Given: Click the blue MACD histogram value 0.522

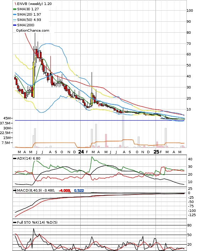Looking at the screenshot, I should tap(79, 191).
